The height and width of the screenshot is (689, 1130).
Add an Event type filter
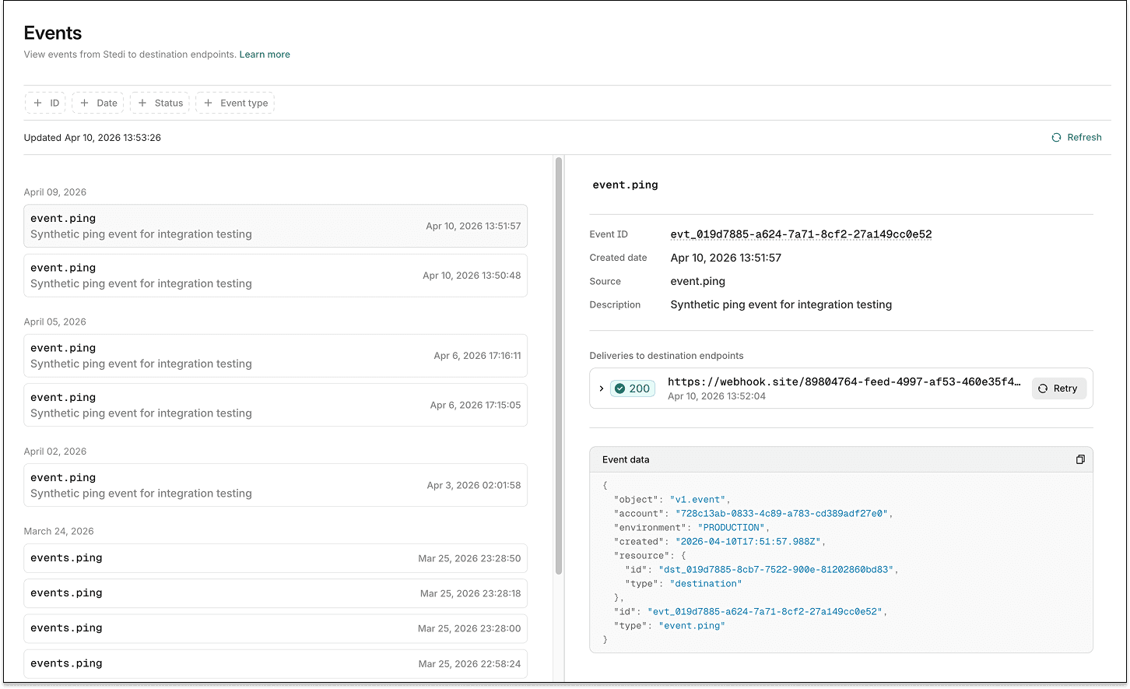click(x=235, y=102)
